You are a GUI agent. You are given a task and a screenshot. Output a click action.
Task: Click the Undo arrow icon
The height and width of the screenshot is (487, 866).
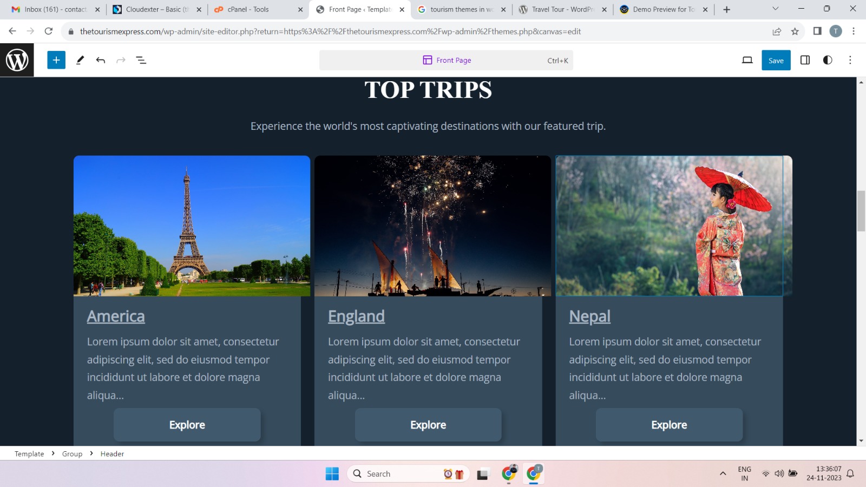[101, 60]
